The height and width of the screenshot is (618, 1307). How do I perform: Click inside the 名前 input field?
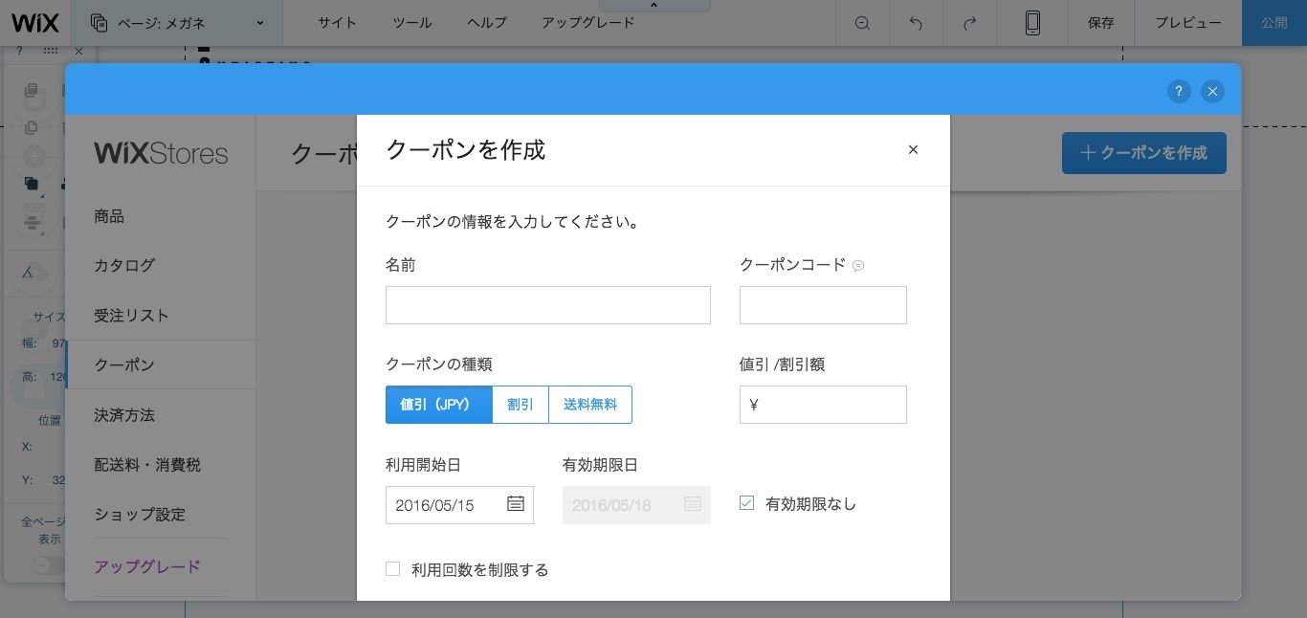coord(548,304)
